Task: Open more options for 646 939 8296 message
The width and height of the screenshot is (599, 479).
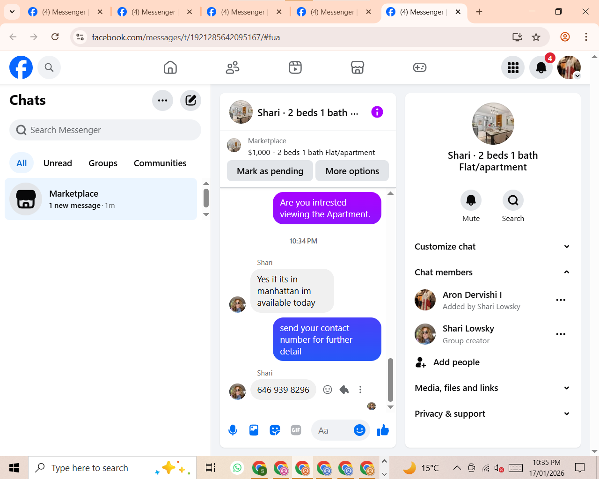Action: coord(360,390)
